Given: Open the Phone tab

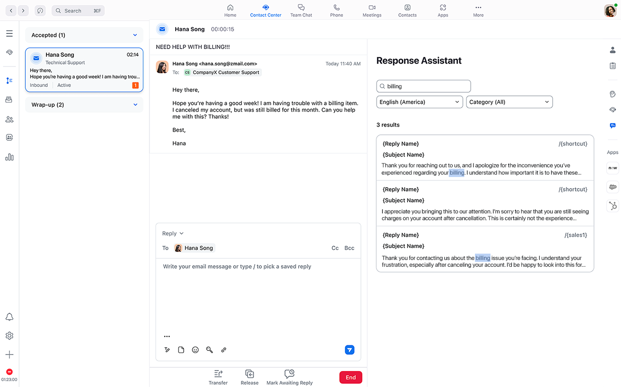Looking at the screenshot, I should (x=337, y=11).
